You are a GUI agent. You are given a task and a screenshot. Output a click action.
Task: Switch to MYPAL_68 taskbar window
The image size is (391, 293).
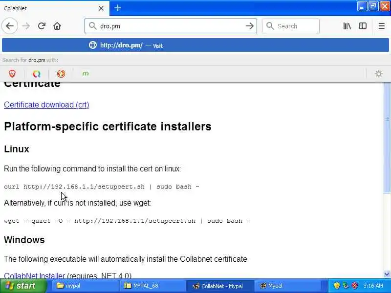(x=152, y=286)
